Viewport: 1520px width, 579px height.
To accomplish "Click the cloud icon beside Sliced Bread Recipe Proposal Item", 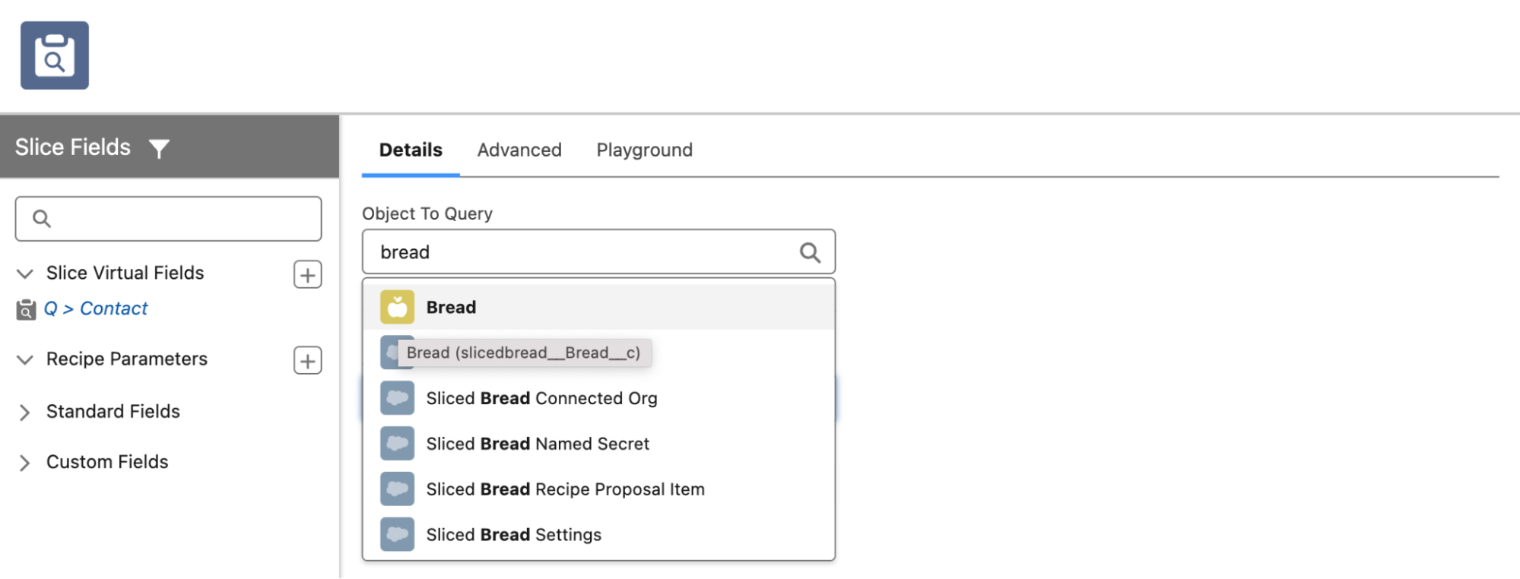I will [x=396, y=489].
